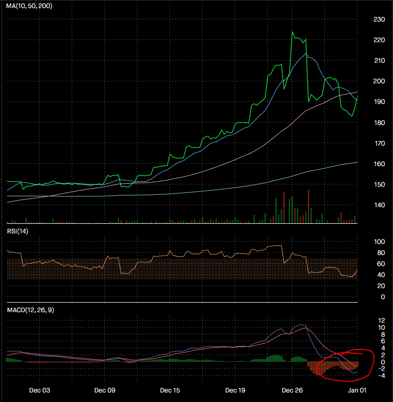Click the RSI 100 axis label

tap(379, 242)
